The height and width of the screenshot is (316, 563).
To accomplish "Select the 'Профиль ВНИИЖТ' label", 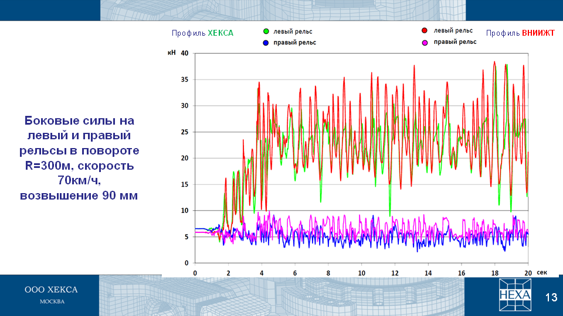I will 520,33.
